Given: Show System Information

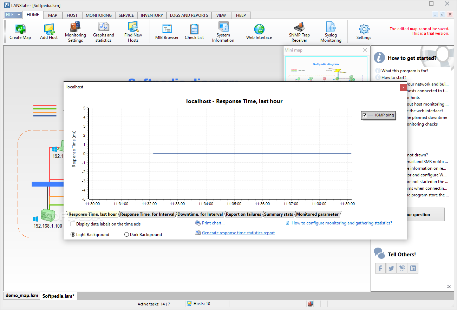Looking at the screenshot, I should (x=223, y=32).
